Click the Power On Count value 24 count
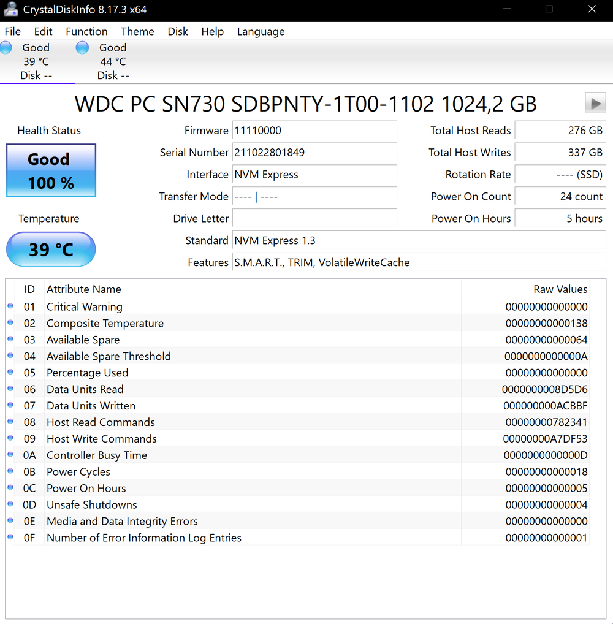The width and height of the screenshot is (613, 624). [x=560, y=196]
